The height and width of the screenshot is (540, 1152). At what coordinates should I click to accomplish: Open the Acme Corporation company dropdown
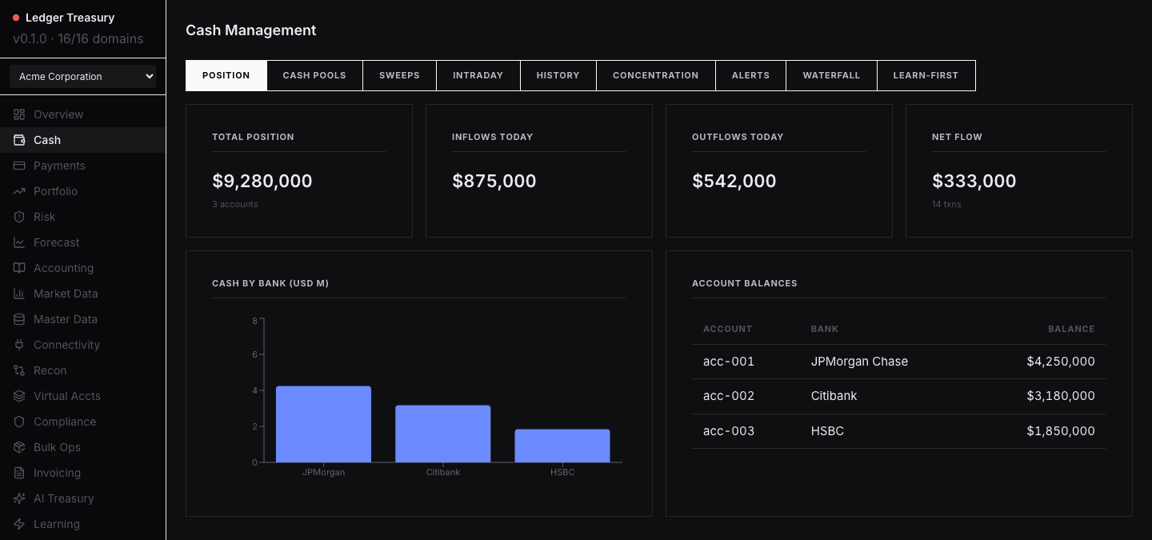(82, 77)
